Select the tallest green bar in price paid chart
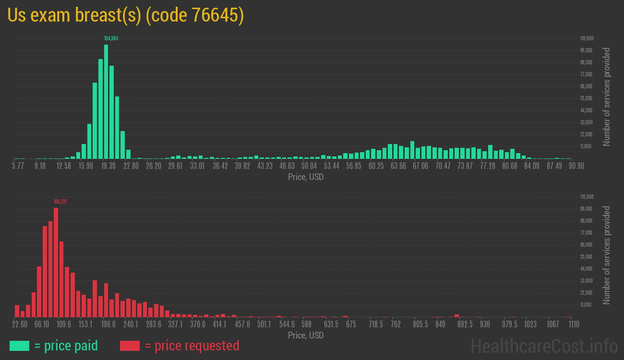 (x=106, y=102)
